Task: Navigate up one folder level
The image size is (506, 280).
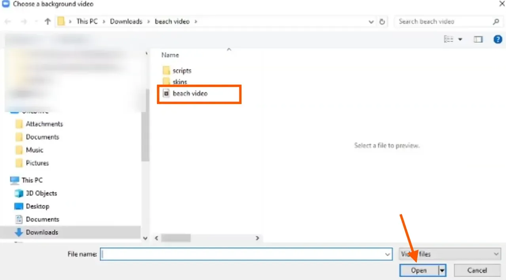Action: [x=47, y=21]
